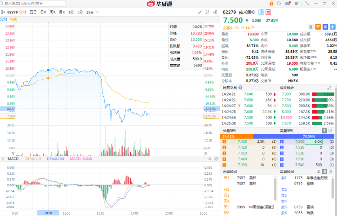Viewport: 337px width, 216px height.
Task: Click the red 竞 badge next to stock name
Action: pyautogui.click(x=268, y=12)
